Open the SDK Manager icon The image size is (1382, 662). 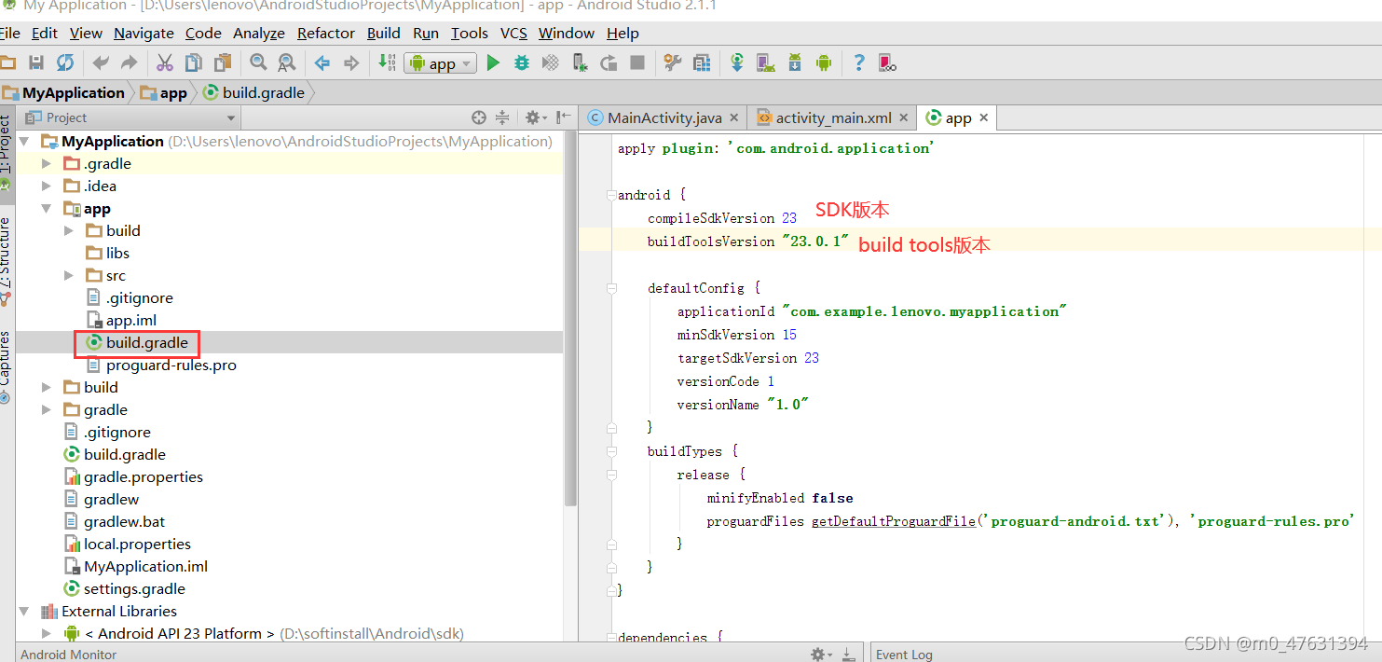(795, 62)
